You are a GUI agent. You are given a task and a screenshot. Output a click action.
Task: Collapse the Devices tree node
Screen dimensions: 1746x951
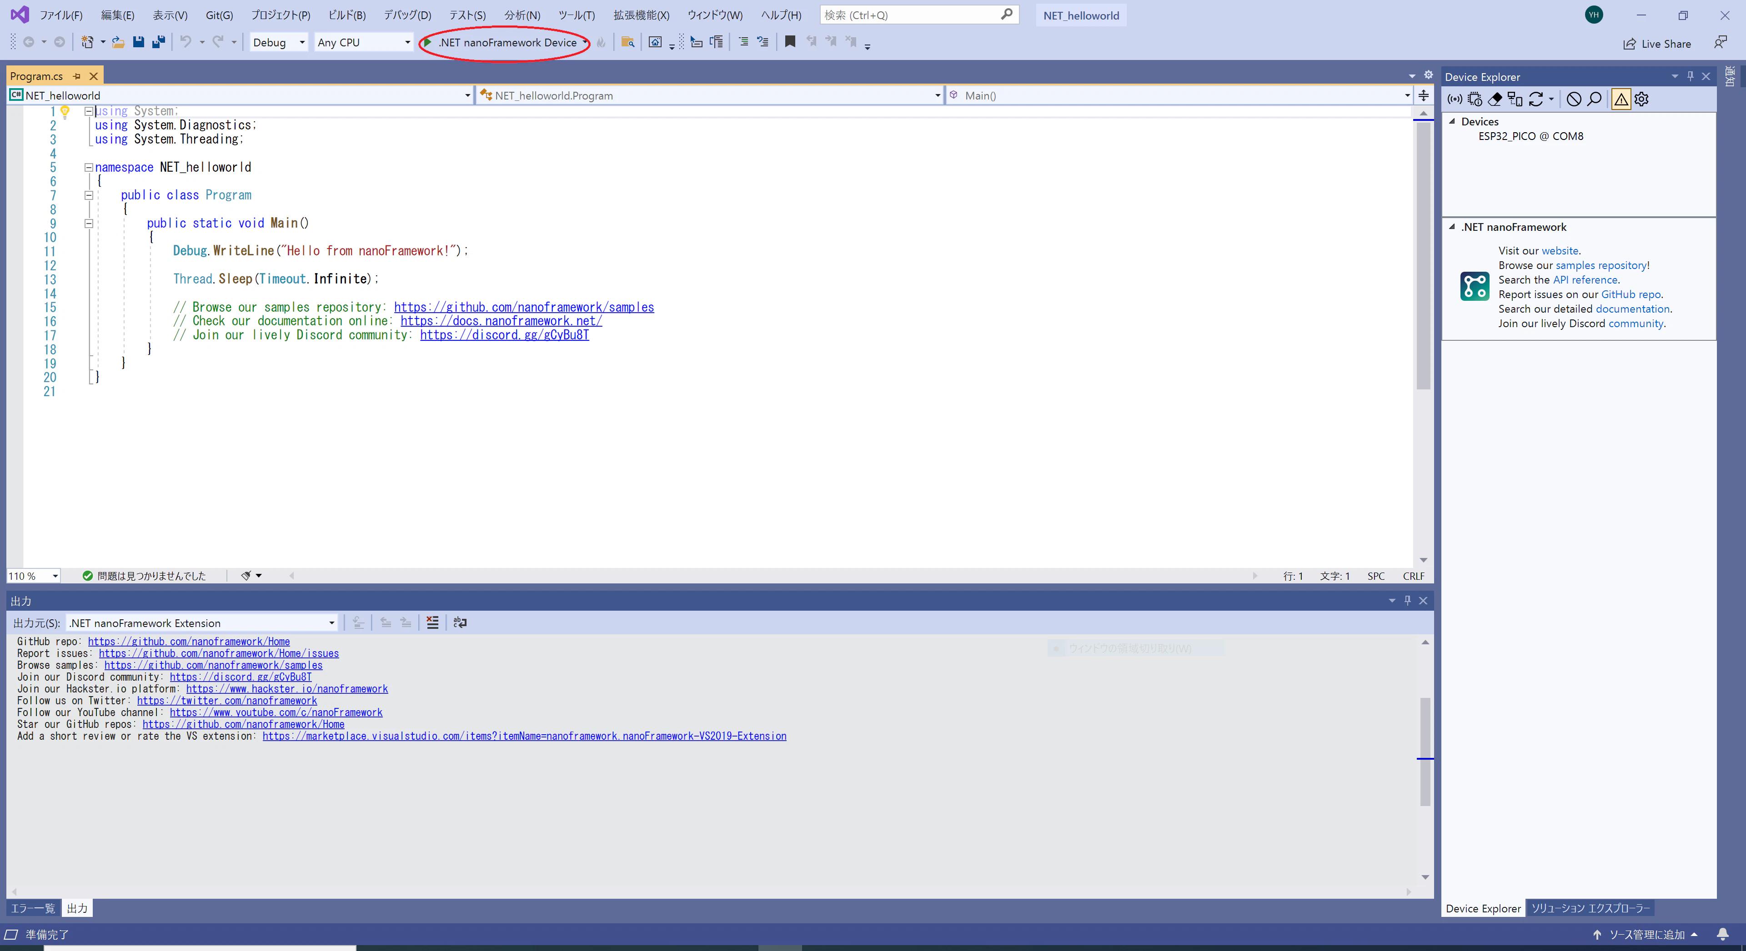pos(1452,121)
